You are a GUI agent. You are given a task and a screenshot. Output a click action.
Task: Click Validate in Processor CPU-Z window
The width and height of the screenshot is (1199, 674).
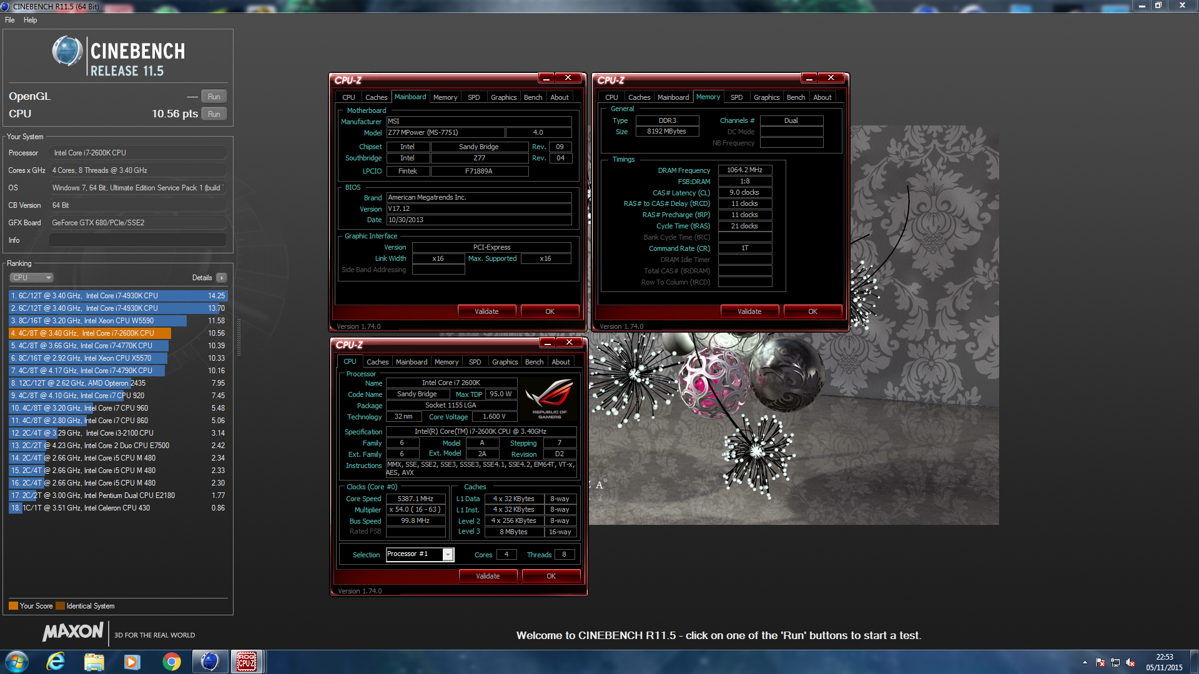(x=488, y=576)
